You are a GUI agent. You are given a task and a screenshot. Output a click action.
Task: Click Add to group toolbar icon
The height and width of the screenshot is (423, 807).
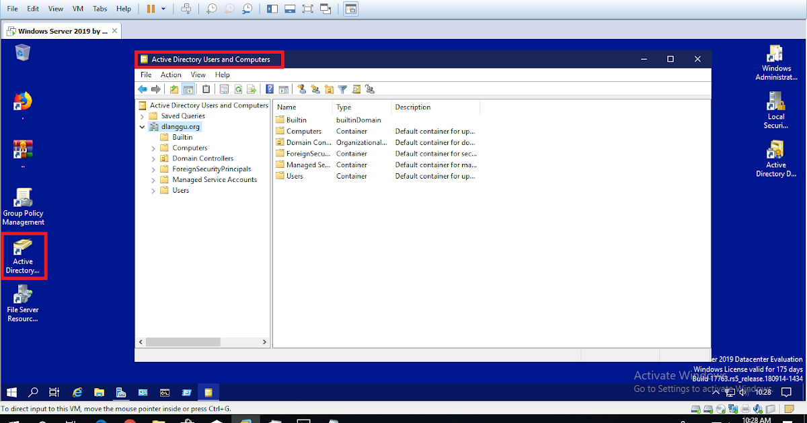click(369, 89)
